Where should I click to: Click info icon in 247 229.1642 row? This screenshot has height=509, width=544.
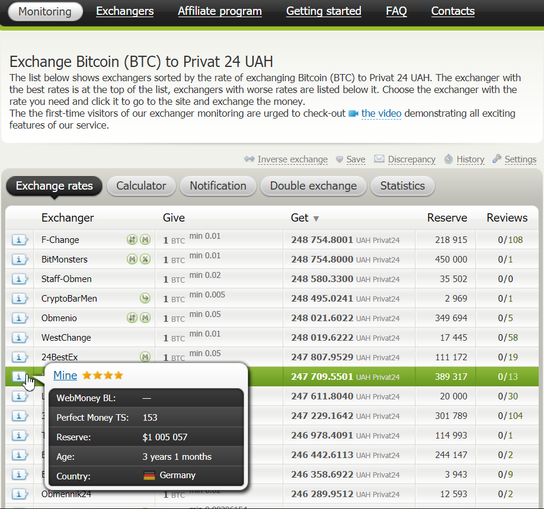click(x=19, y=415)
